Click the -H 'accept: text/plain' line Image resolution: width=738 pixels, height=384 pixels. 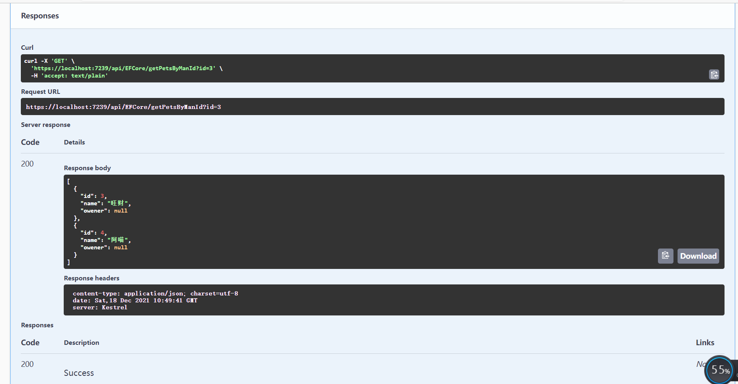pyautogui.click(x=69, y=75)
